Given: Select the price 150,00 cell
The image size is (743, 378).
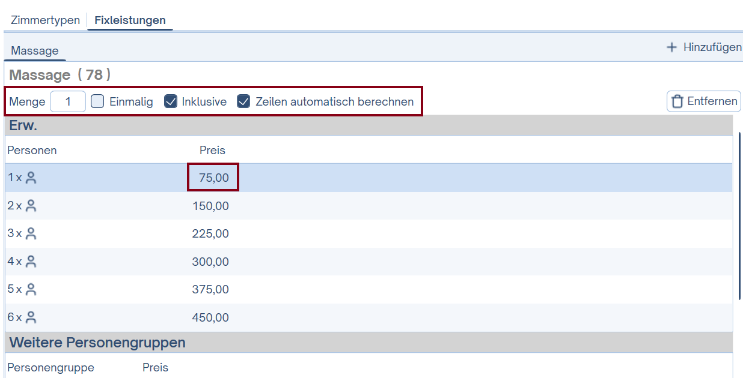Looking at the screenshot, I should coord(210,206).
